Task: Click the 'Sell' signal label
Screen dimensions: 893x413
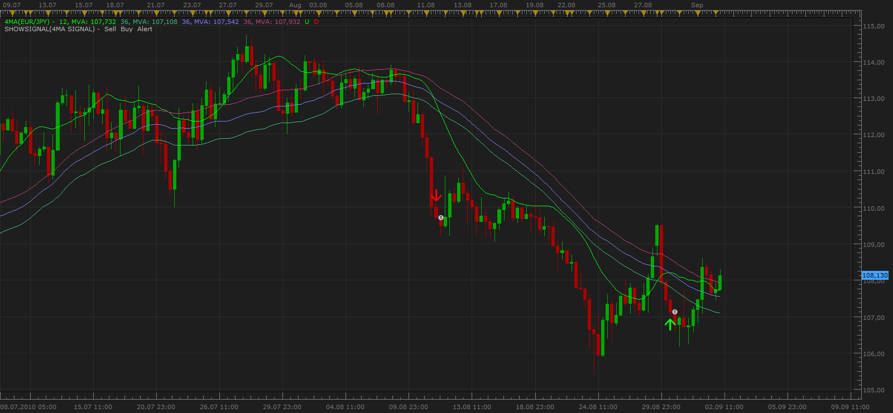Action: [x=111, y=29]
